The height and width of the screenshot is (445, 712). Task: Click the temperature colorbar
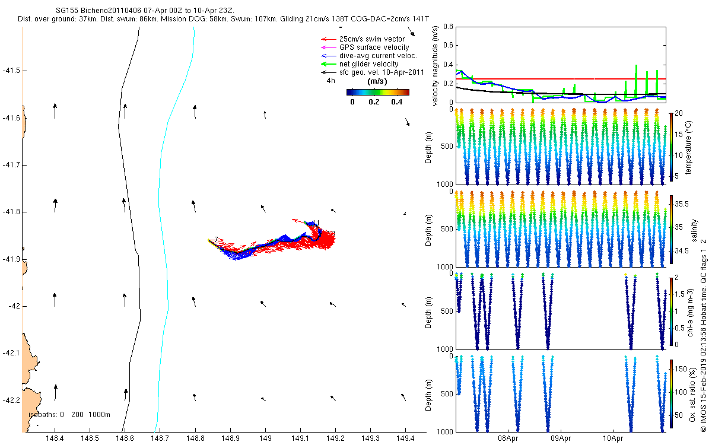670,147
